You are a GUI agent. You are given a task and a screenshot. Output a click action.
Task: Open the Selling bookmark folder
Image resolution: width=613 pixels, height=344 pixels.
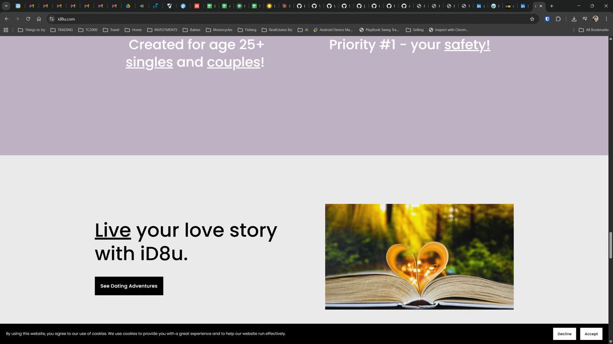tap(415, 30)
